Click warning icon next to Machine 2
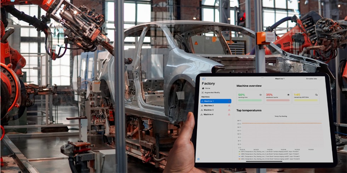The height and width of the screenshot is (173, 347). [x=229, y=106]
